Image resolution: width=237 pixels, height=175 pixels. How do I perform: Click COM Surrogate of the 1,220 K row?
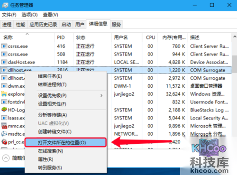208,70
